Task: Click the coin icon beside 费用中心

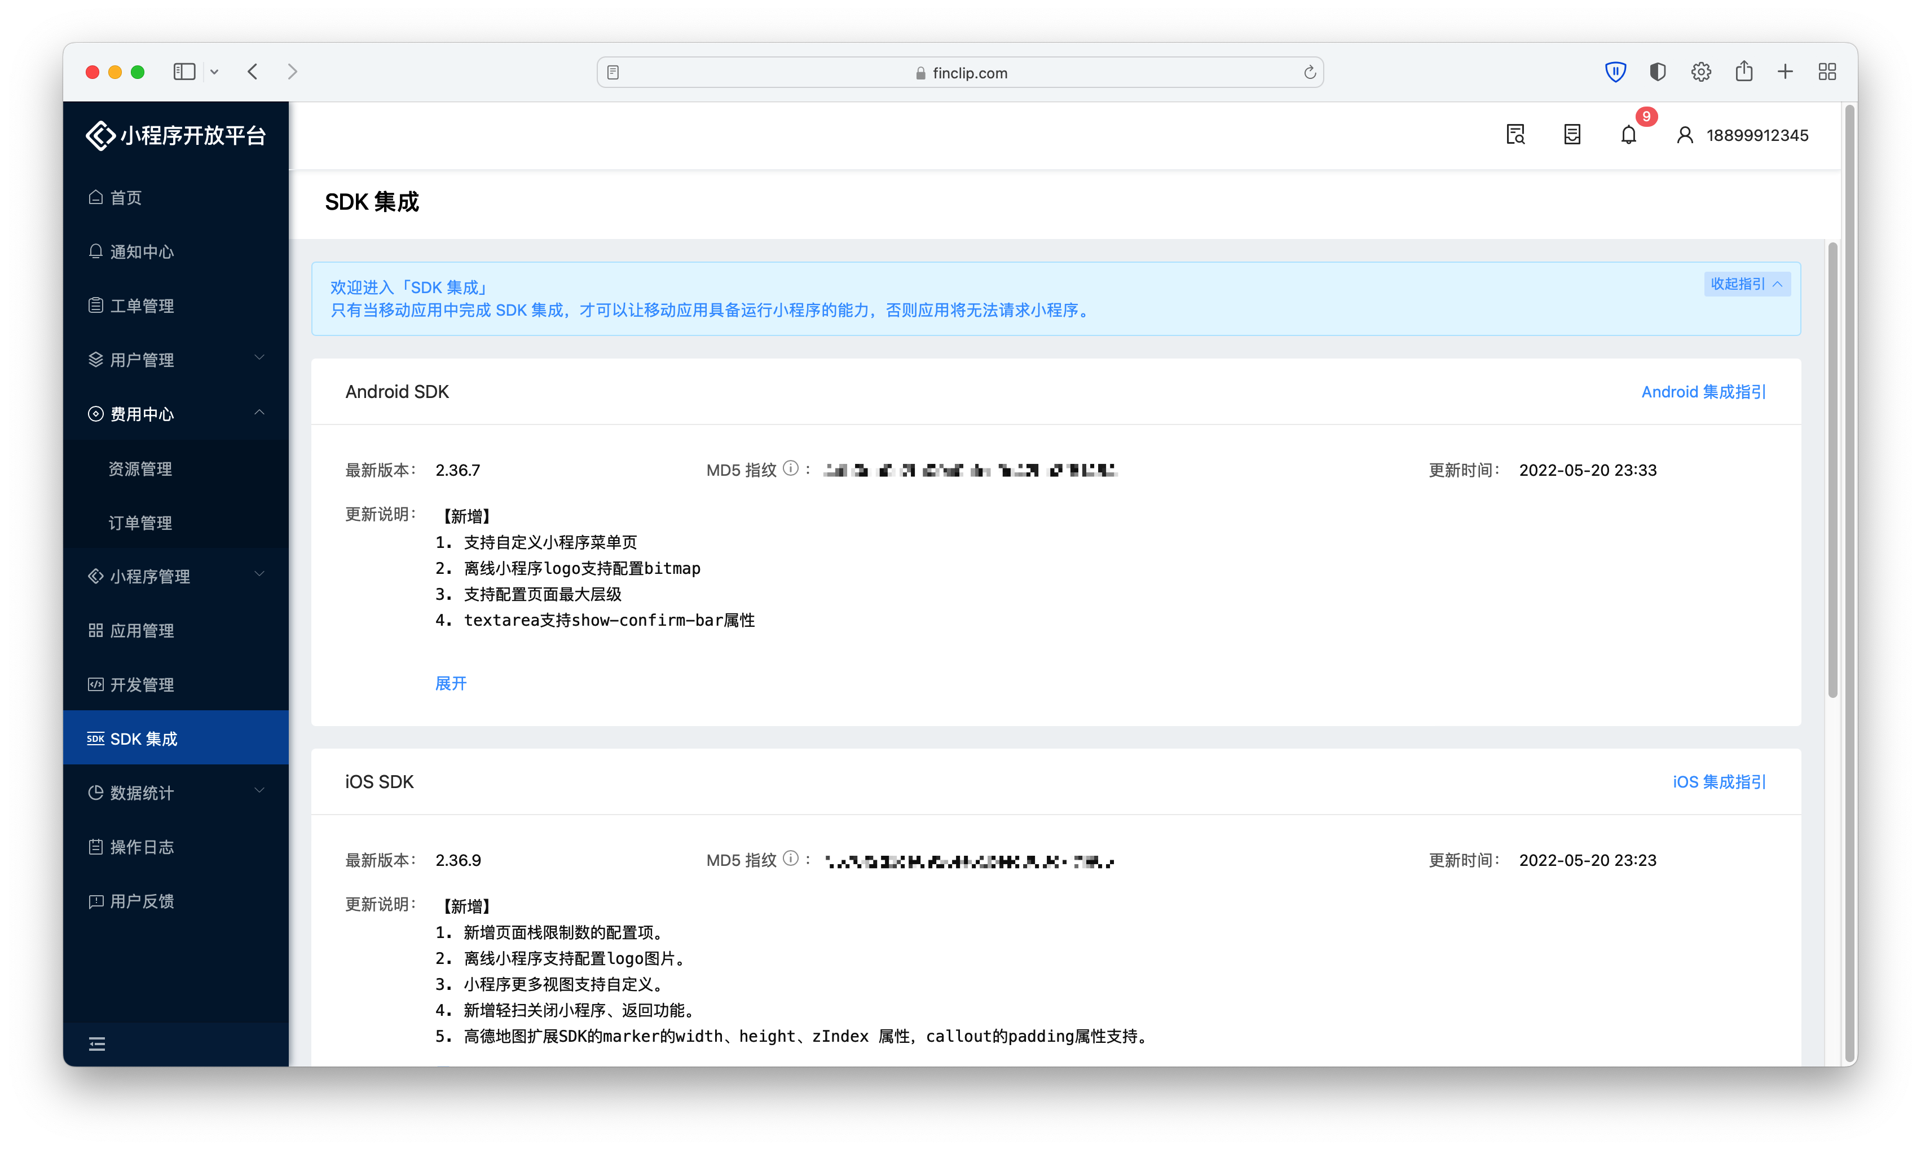Action: click(x=95, y=414)
